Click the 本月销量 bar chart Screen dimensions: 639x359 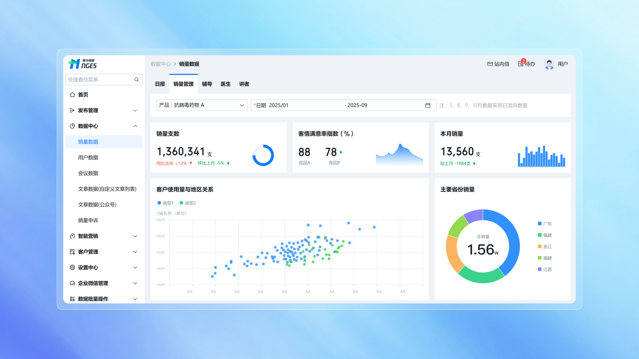[x=542, y=156]
